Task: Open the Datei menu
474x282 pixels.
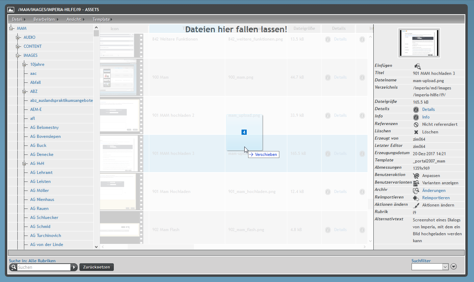Action: (17, 19)
